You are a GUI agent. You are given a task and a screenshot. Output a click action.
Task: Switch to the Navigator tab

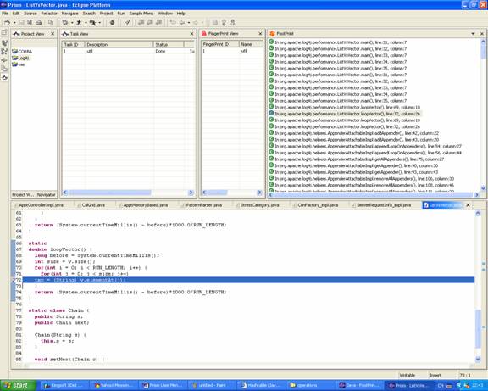pyautogui.click(x=46, y=195)
